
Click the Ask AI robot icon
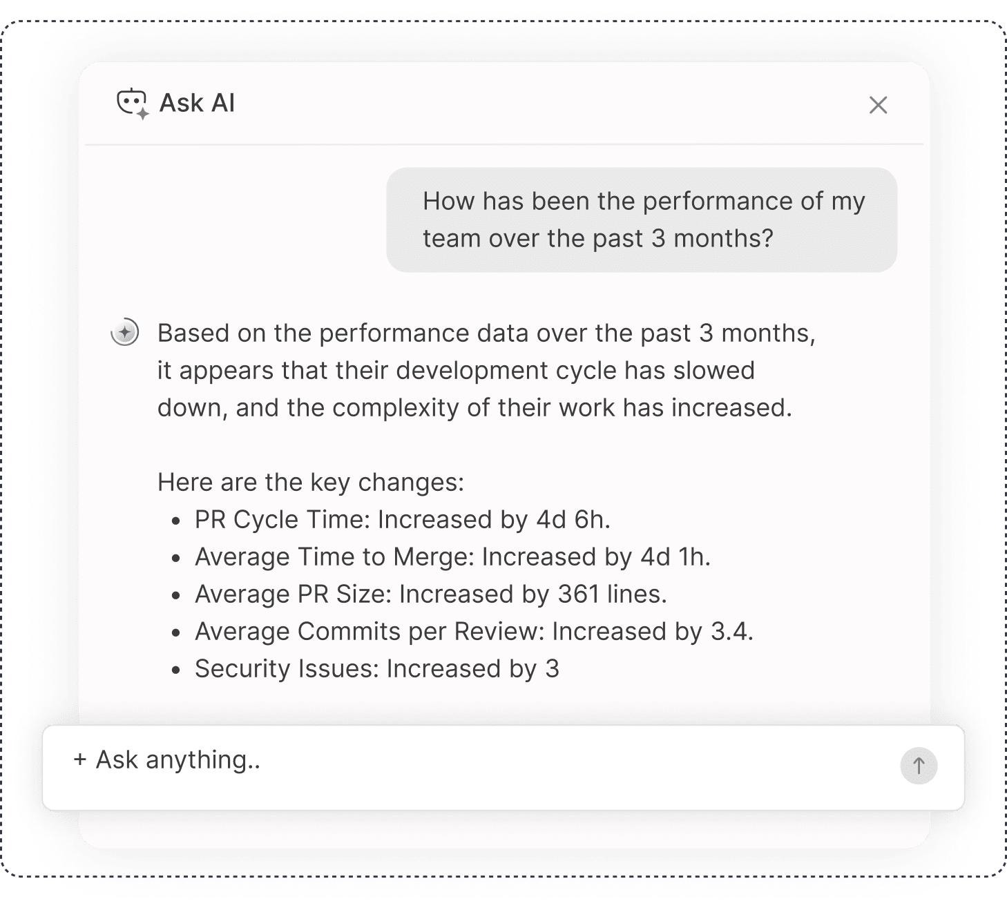click(x=132, y=104)
